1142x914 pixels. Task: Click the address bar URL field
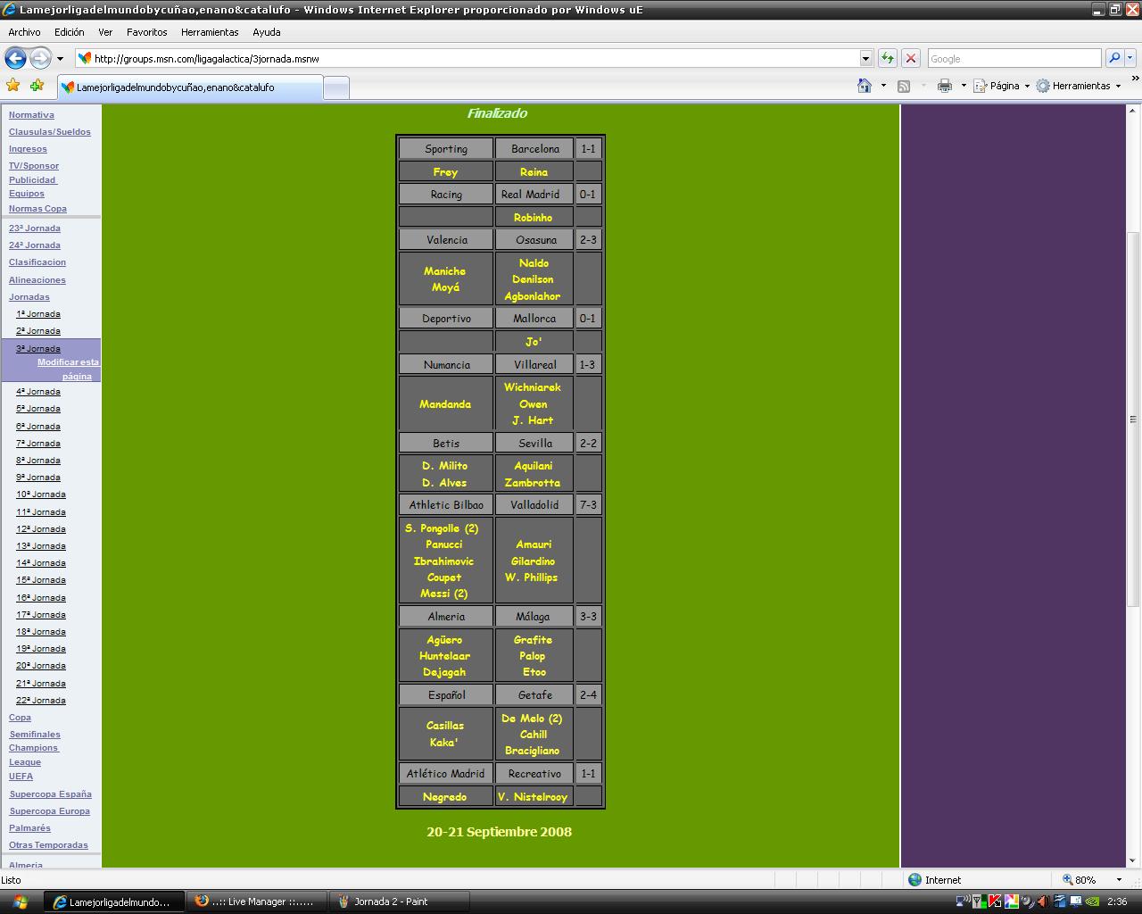pos(468,59)
